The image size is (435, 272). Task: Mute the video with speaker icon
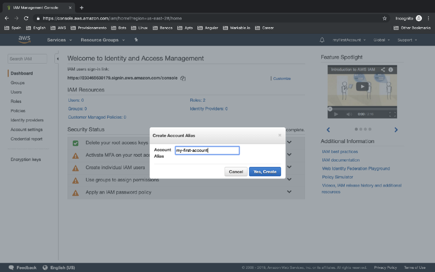[349, 114]
